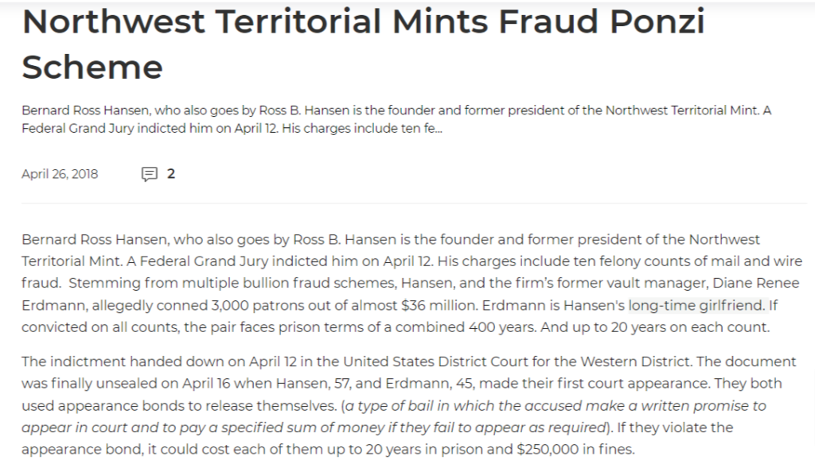The height and width of the screenshot is (460, 815).
Task: Click Bernard Ross Hansen opening the body text
Action: pos(95,240)
